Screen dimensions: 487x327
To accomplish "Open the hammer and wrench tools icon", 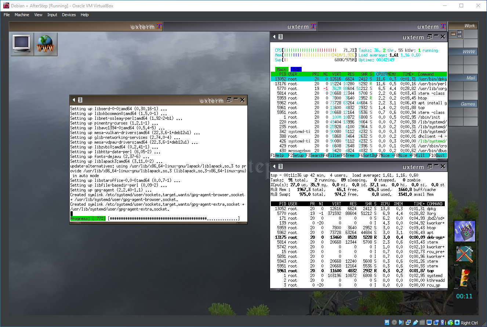I will point(464,254).
